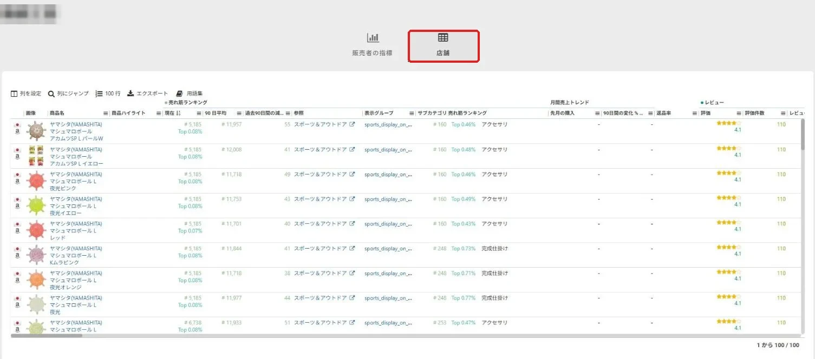The image size is (815, 359).
Task: Click the エクスポート download button
Action: coord(147,94)
